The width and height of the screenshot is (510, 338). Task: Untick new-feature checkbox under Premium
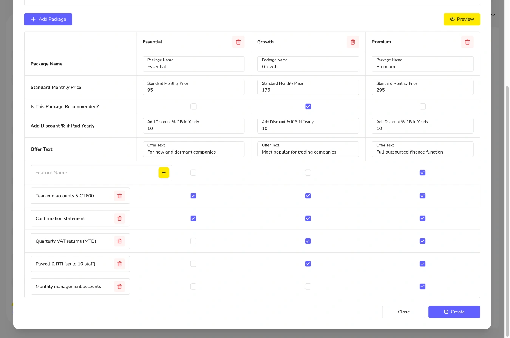[422, 173]
